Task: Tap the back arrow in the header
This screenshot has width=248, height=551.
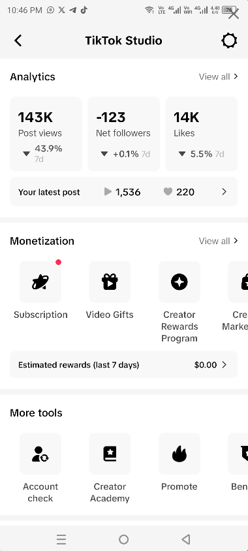Action: (x=18, y=40)
